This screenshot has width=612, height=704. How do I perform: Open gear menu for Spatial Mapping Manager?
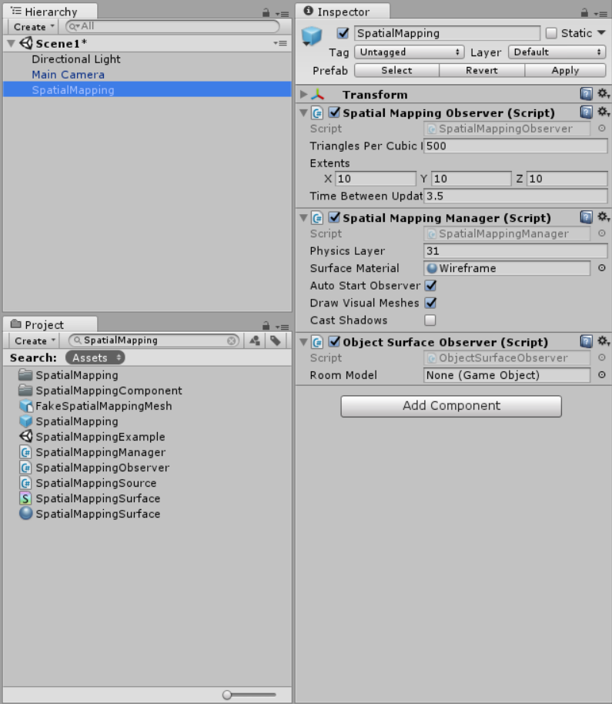(603, 217)
